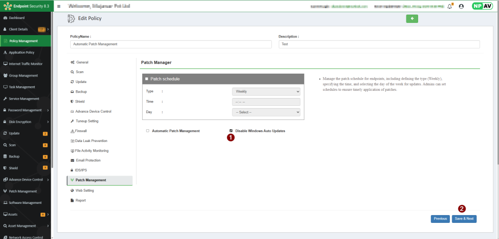This screenshot has height=239, width=499.
Task: Click the hamburger menu icon
Action: (59, 6)
